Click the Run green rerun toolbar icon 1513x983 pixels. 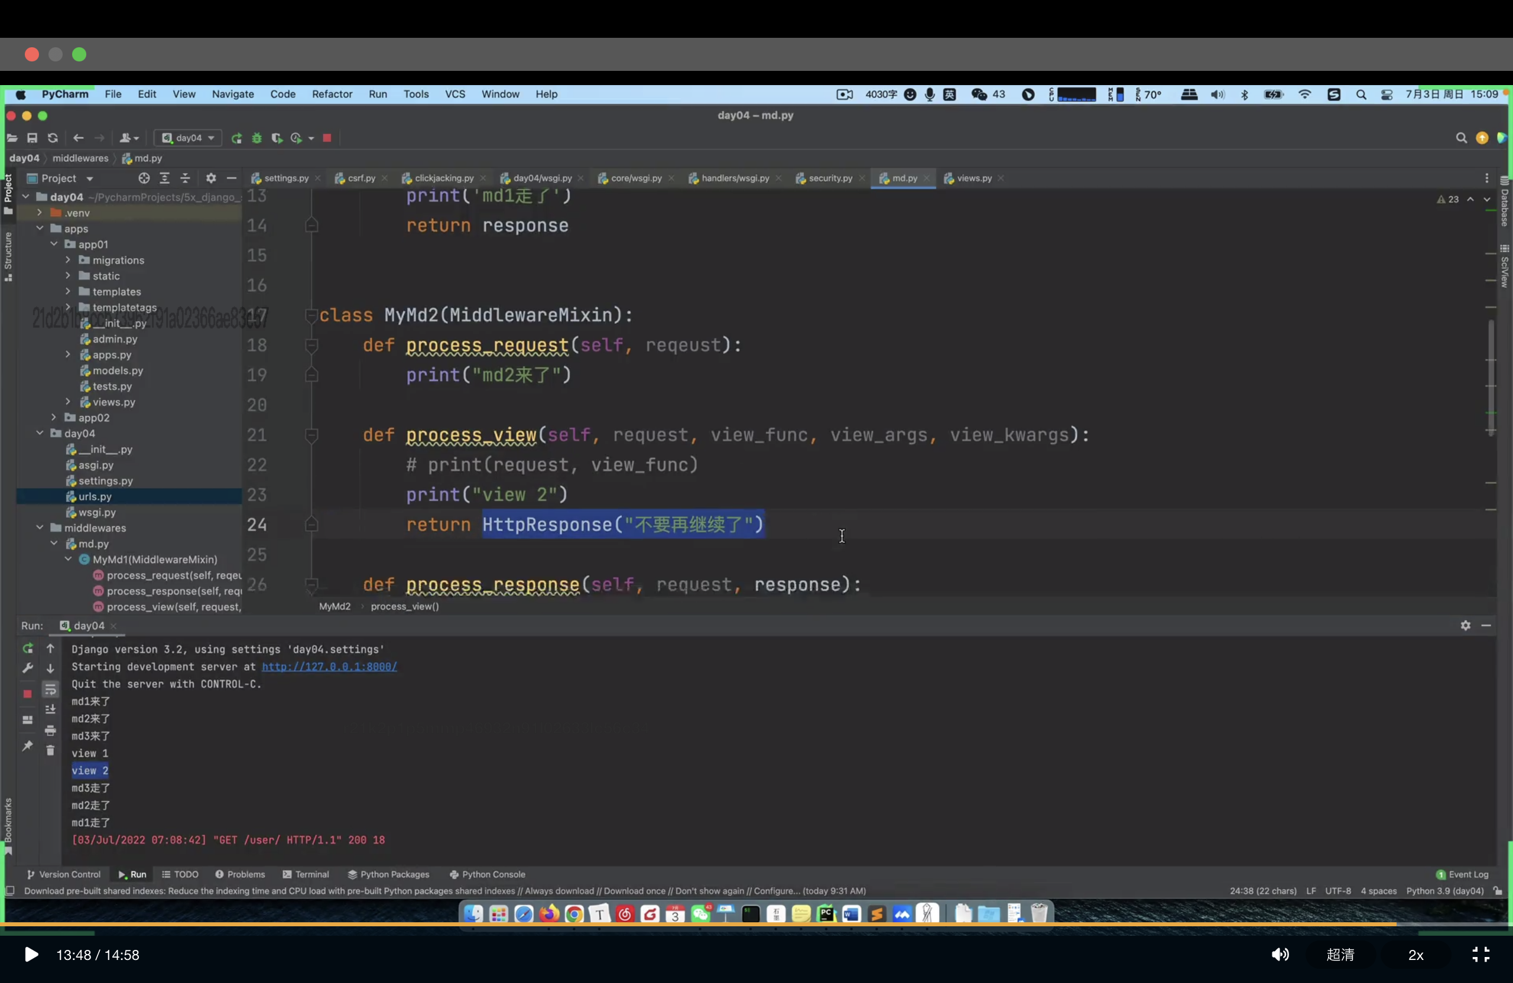click(x=236, y=138)
